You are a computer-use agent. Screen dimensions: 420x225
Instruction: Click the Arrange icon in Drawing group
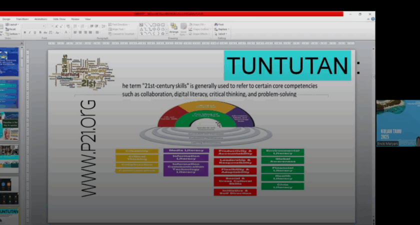174,26
